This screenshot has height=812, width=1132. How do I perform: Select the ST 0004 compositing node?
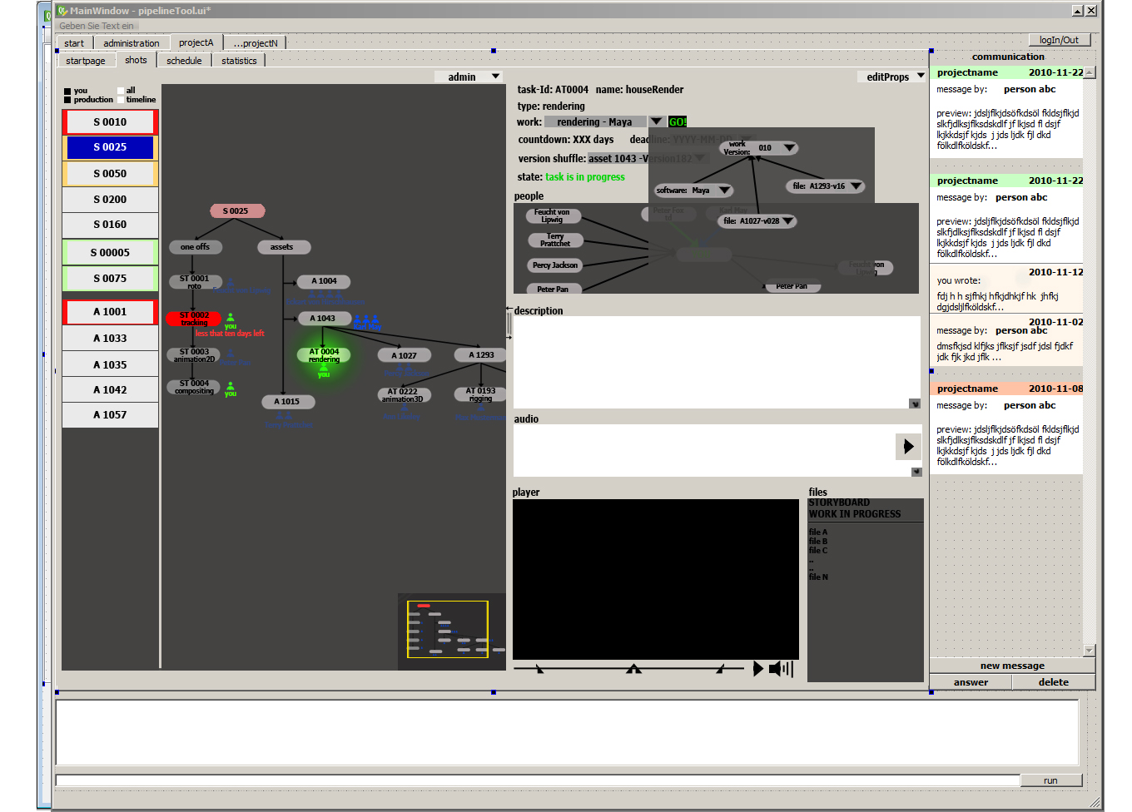[x=195, y=387]
